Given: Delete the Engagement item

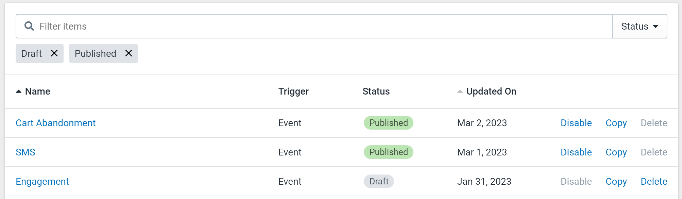Looking at the screenshot, I should tap(654, 181).
